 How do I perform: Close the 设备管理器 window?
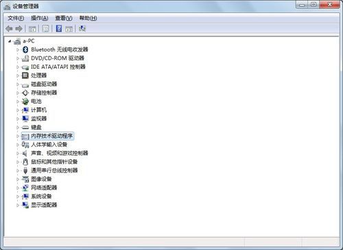click(x=329, y=5)
